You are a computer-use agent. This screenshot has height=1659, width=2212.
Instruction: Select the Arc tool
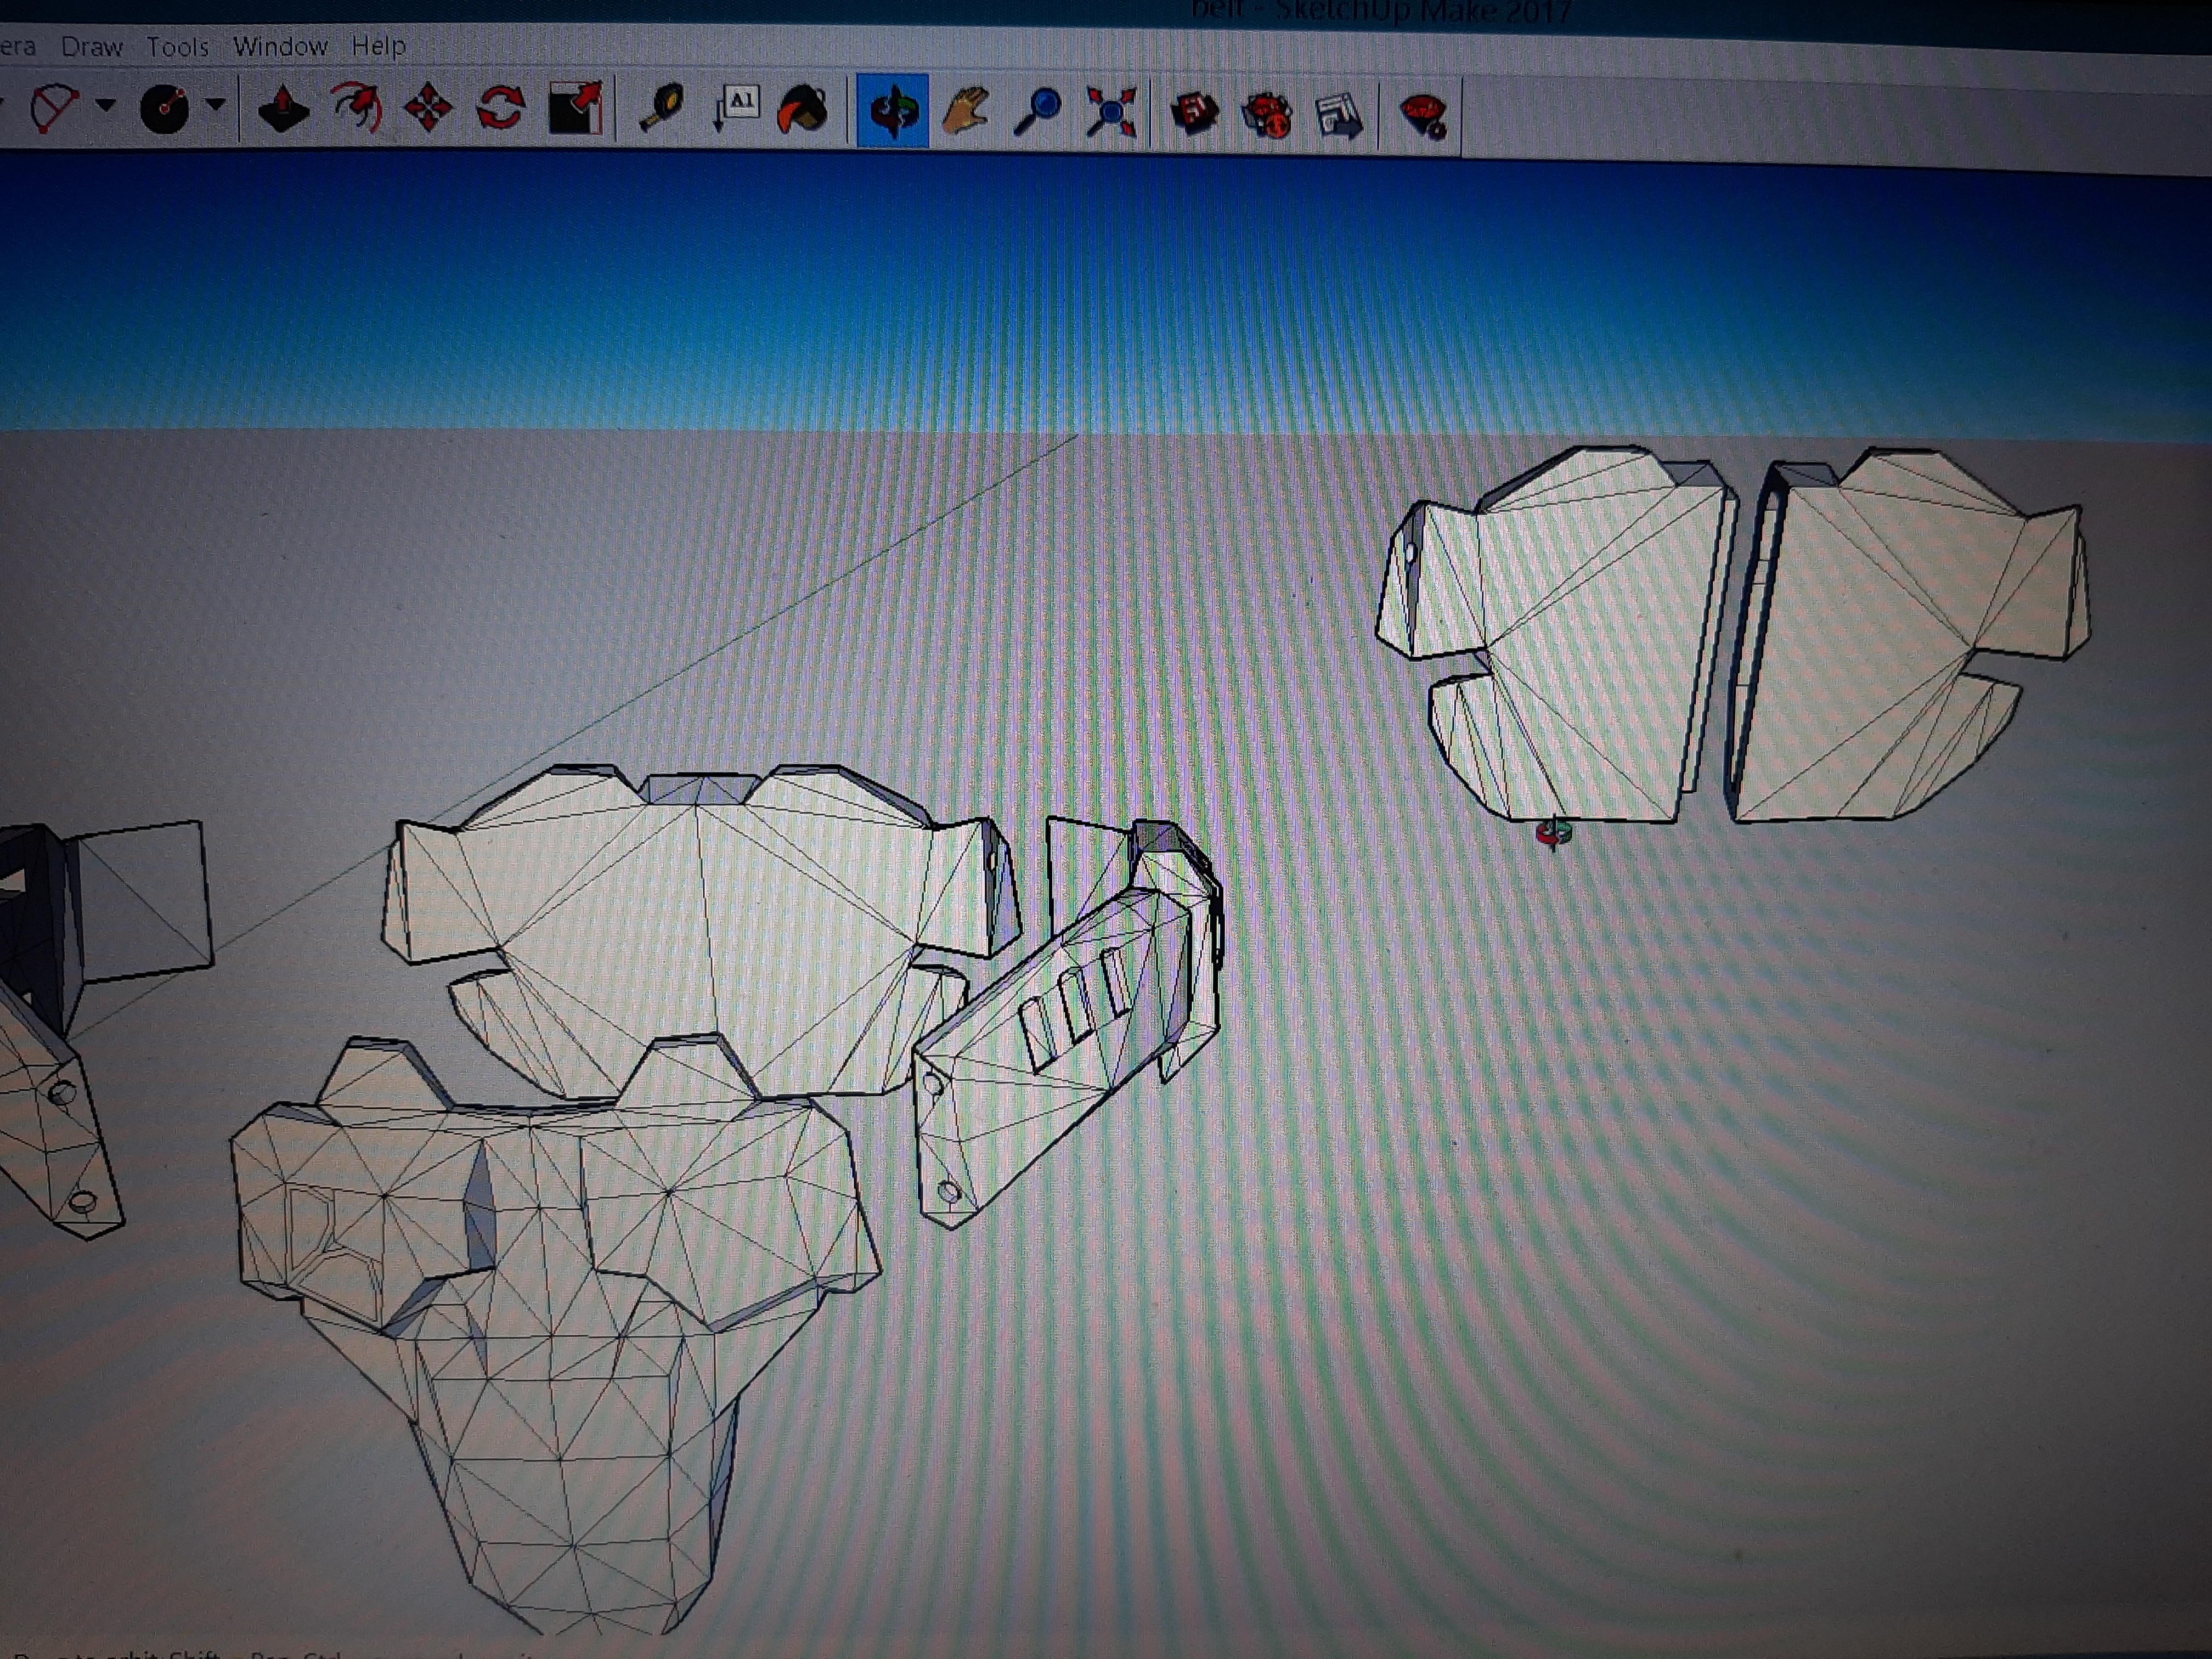(x=55, y=107)
